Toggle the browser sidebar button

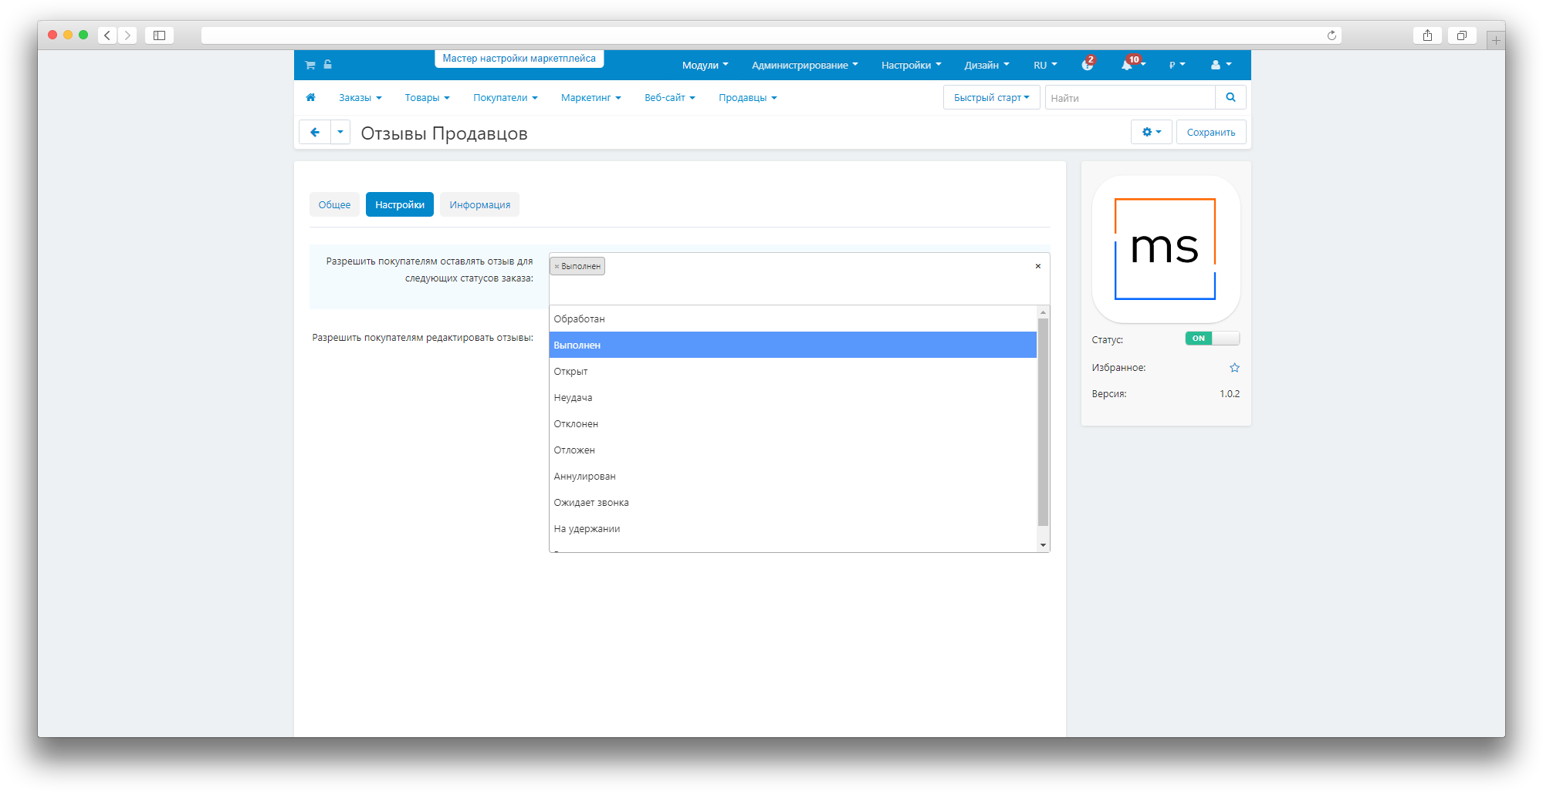click(160, 35)
